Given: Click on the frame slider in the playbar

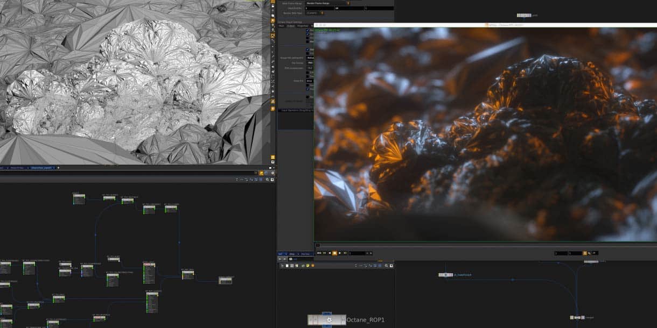Looking at the screenshot, I should pyautogui.click(x=361, y=253).
